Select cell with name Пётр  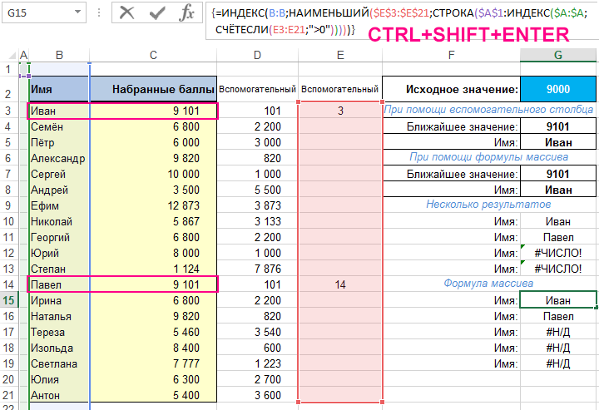point(59,142)
